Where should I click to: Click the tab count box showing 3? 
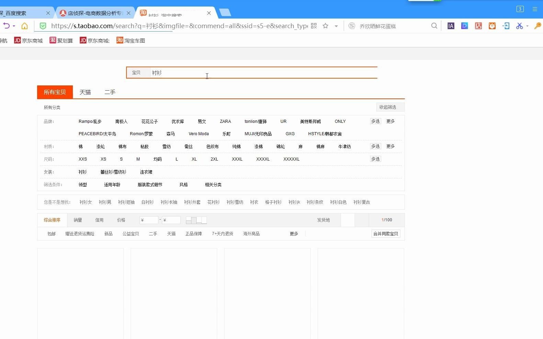click(520, 9)
